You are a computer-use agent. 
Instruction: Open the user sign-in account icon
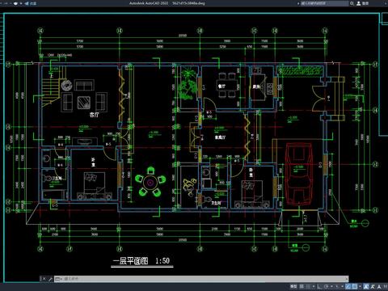coord(359,3)
